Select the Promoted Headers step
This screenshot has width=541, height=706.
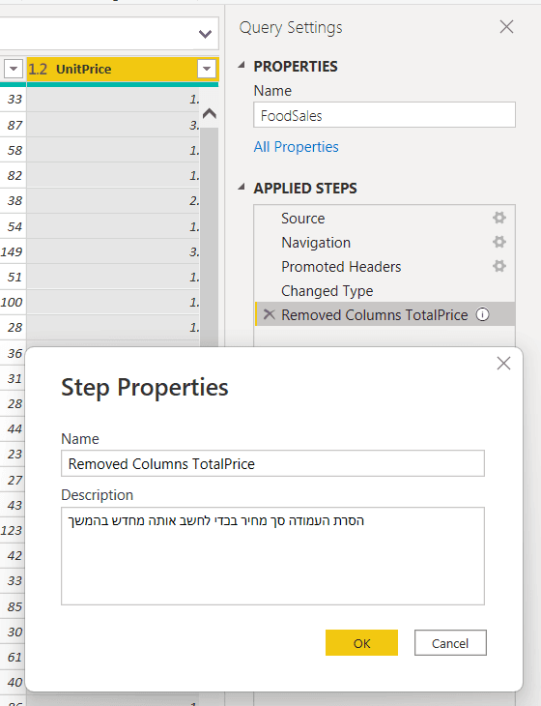coord(341,267)
